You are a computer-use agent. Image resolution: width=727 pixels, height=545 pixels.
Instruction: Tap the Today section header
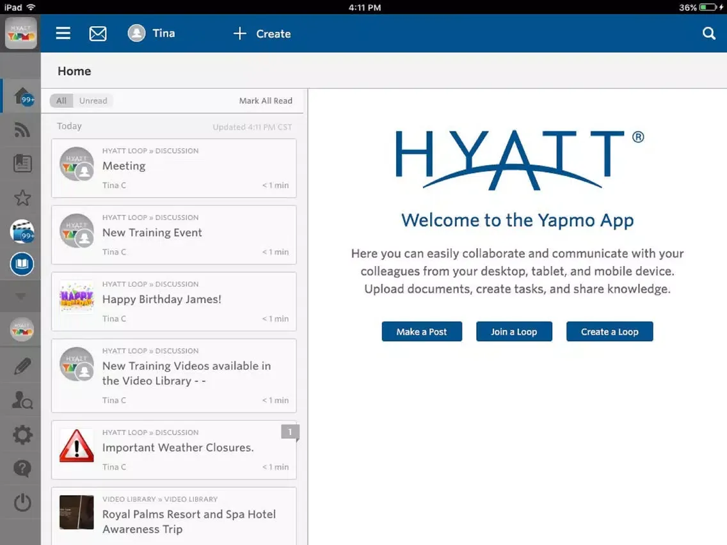(69, 126)
